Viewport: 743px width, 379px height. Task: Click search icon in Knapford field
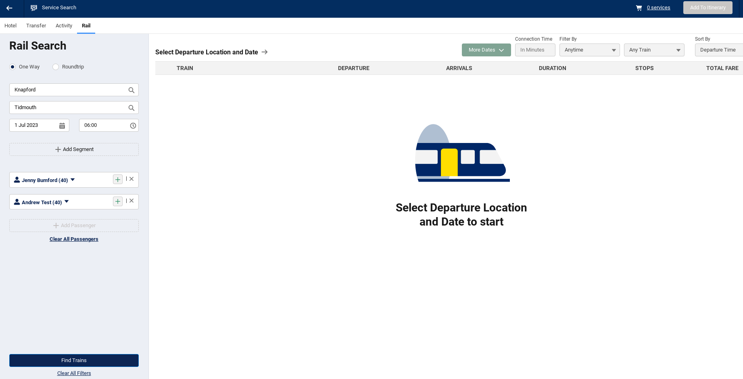pyautogui.click(x=131, y=90)
